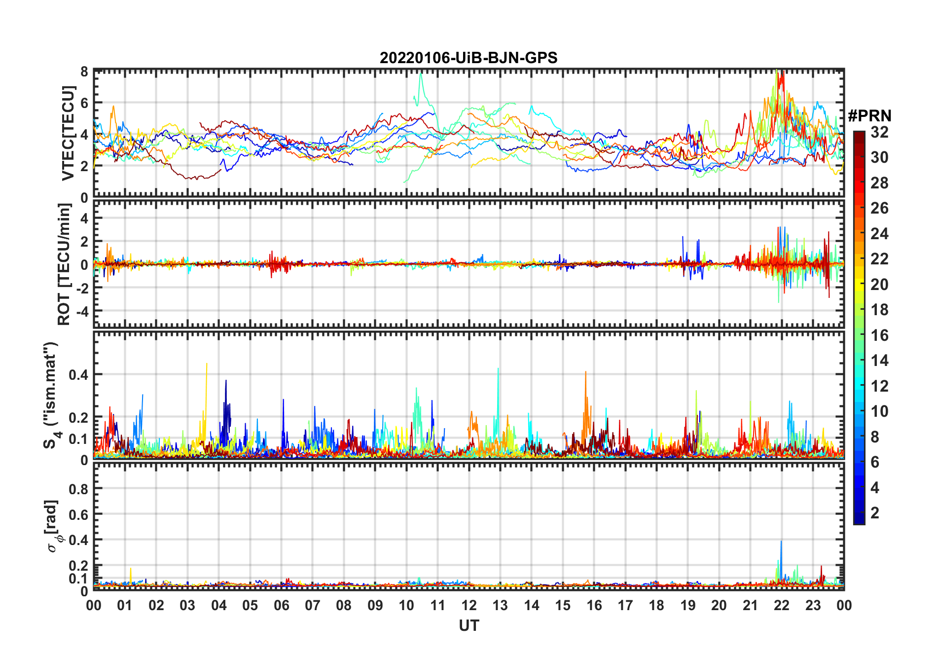Select the VTEC[TECU] y-axis label
Screen dimensions: 938x656
tap(69, 133)
